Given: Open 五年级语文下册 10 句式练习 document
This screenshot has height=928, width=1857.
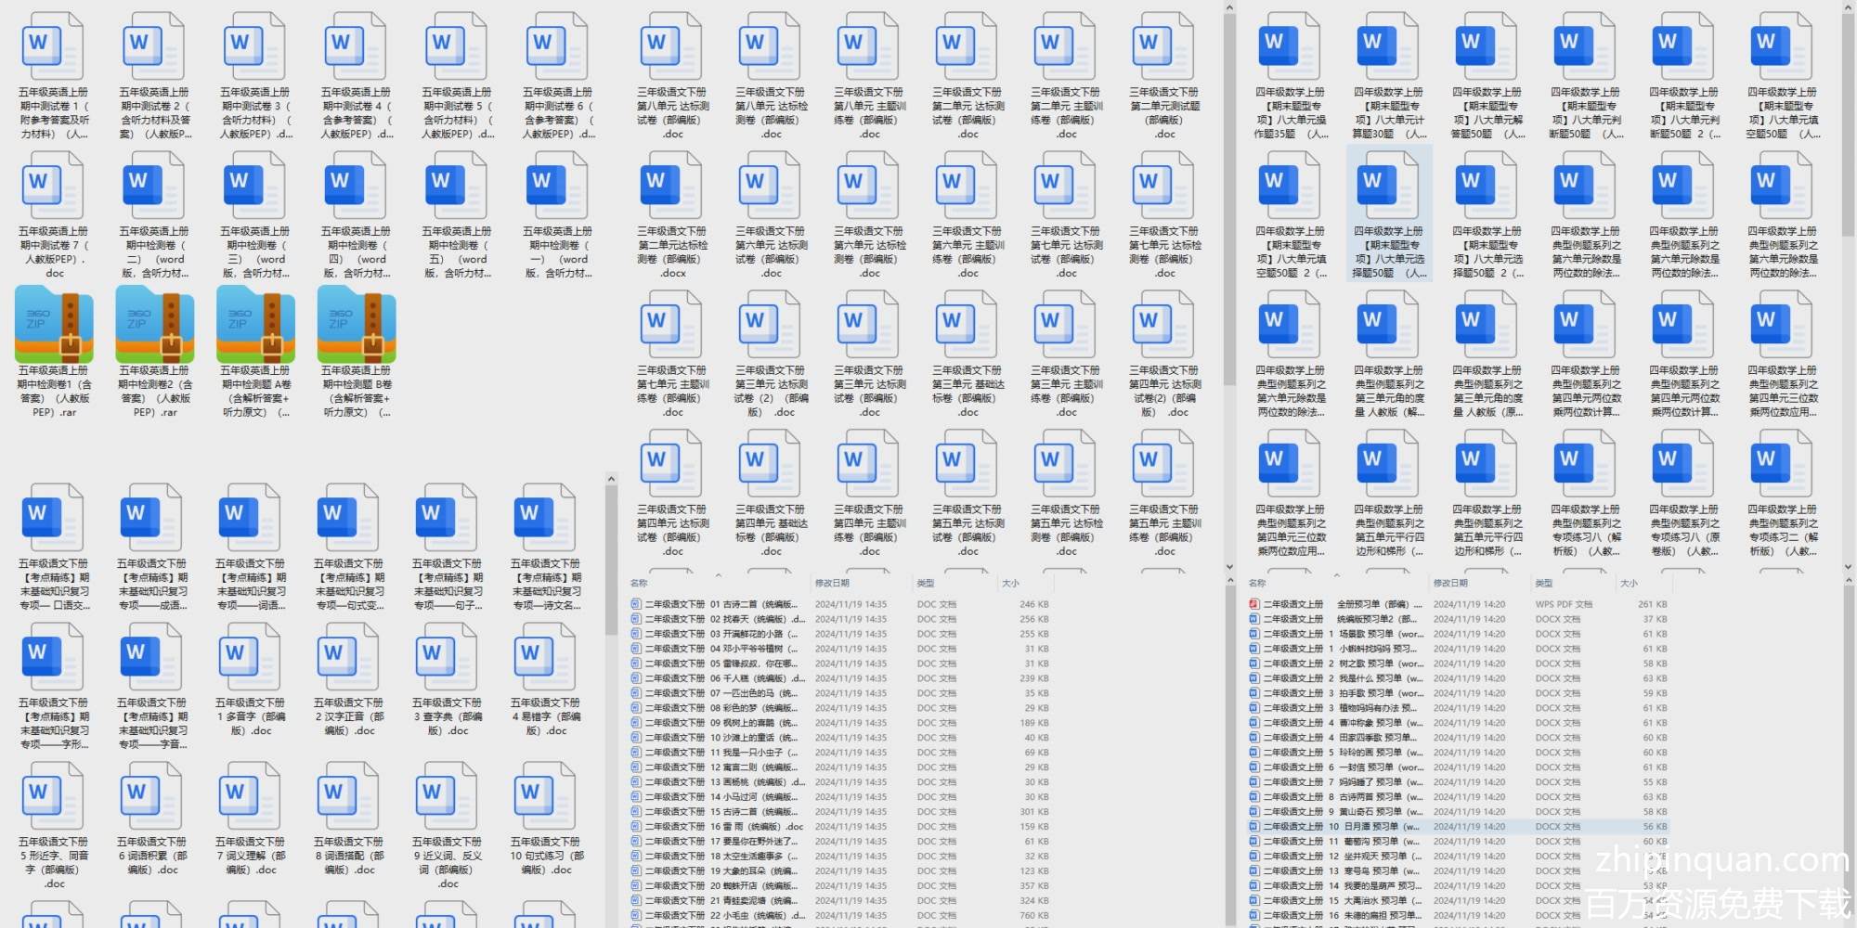Looking at the screenshot, I should coord(546,796).
